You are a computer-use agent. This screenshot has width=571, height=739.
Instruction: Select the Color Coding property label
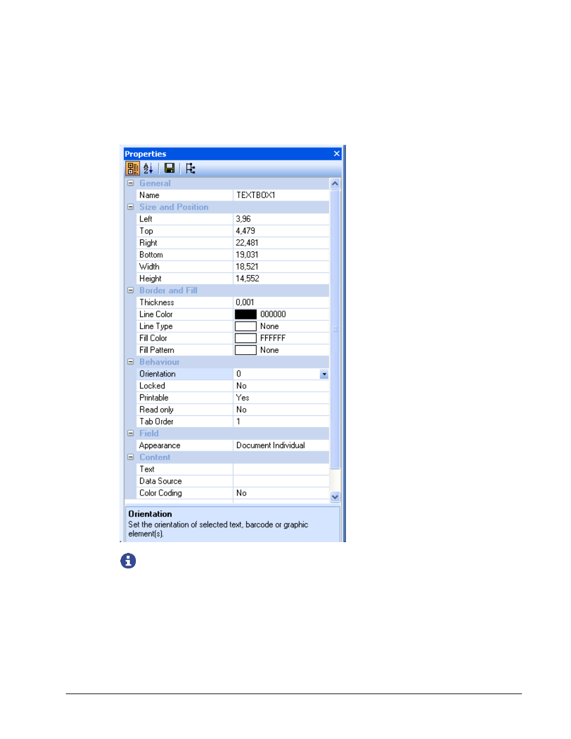tap(160, 493)
